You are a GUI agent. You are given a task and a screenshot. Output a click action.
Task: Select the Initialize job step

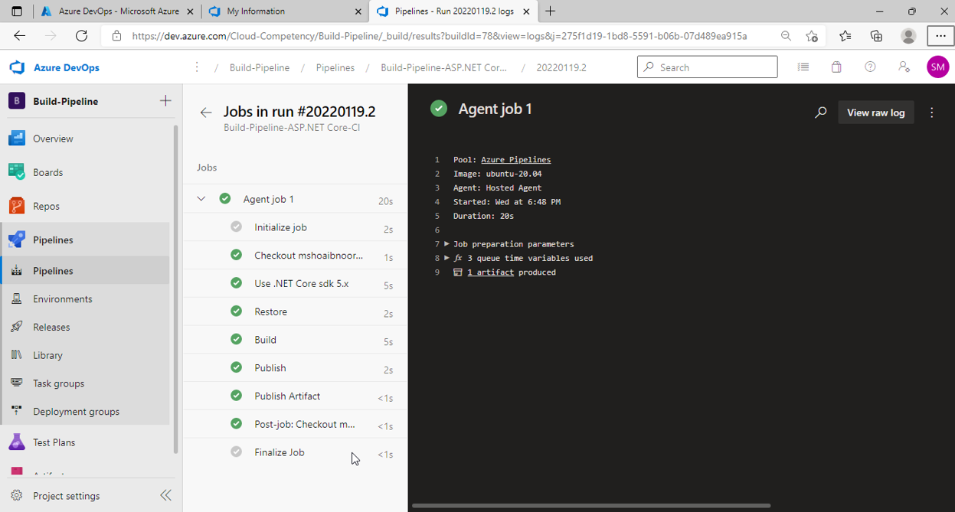(295, 227)
